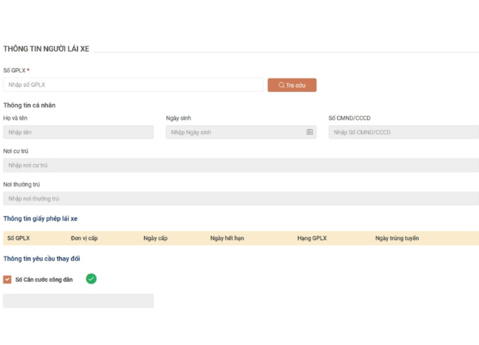Focus the Nhập số GPLX input field
Image resolution: width=479 pixels, height=345 pixels.
(x=133, y=85)
